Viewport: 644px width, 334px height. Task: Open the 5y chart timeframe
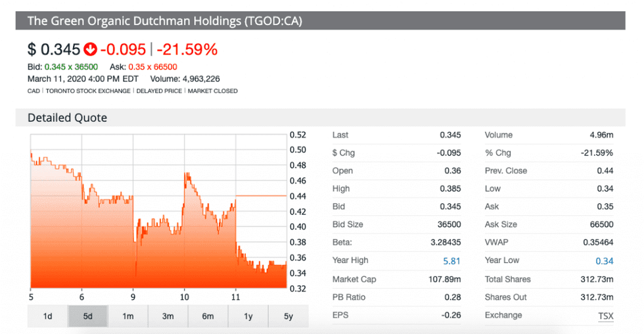(x=288, y=316)
